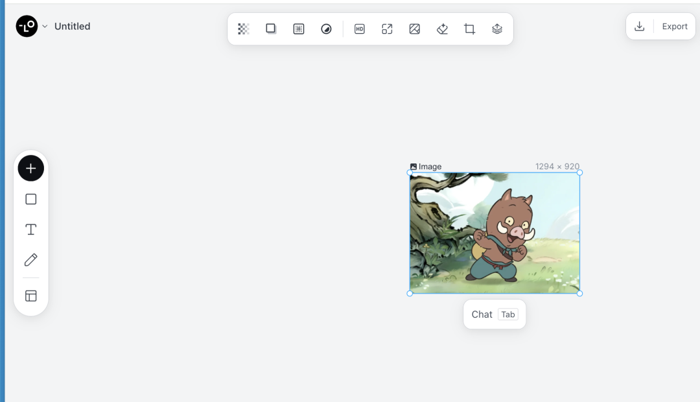Click the dotted grid icon in the toolbar
This screenshot has width=700, height=402.
pyautogui.click(x=299, y=29)
